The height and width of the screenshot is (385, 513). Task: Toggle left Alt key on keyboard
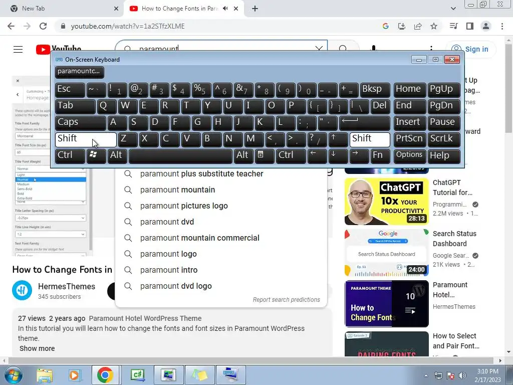117,155
